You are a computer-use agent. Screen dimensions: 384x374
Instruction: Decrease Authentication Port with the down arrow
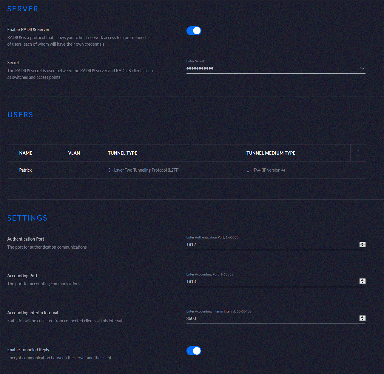click(x=363, y=246)
